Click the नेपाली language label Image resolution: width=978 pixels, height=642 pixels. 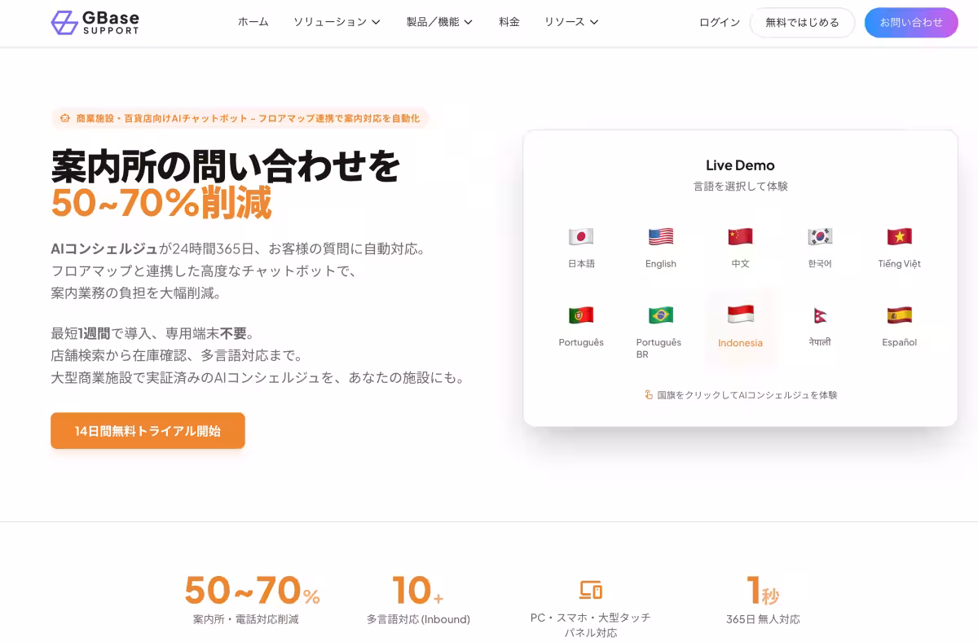[820, 342]
